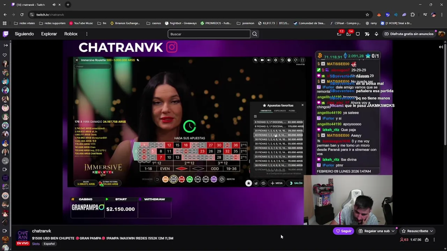Viewport: 447px width, 251px height.
Task: Open the browser apps grid icon
Action: (5, 23)
